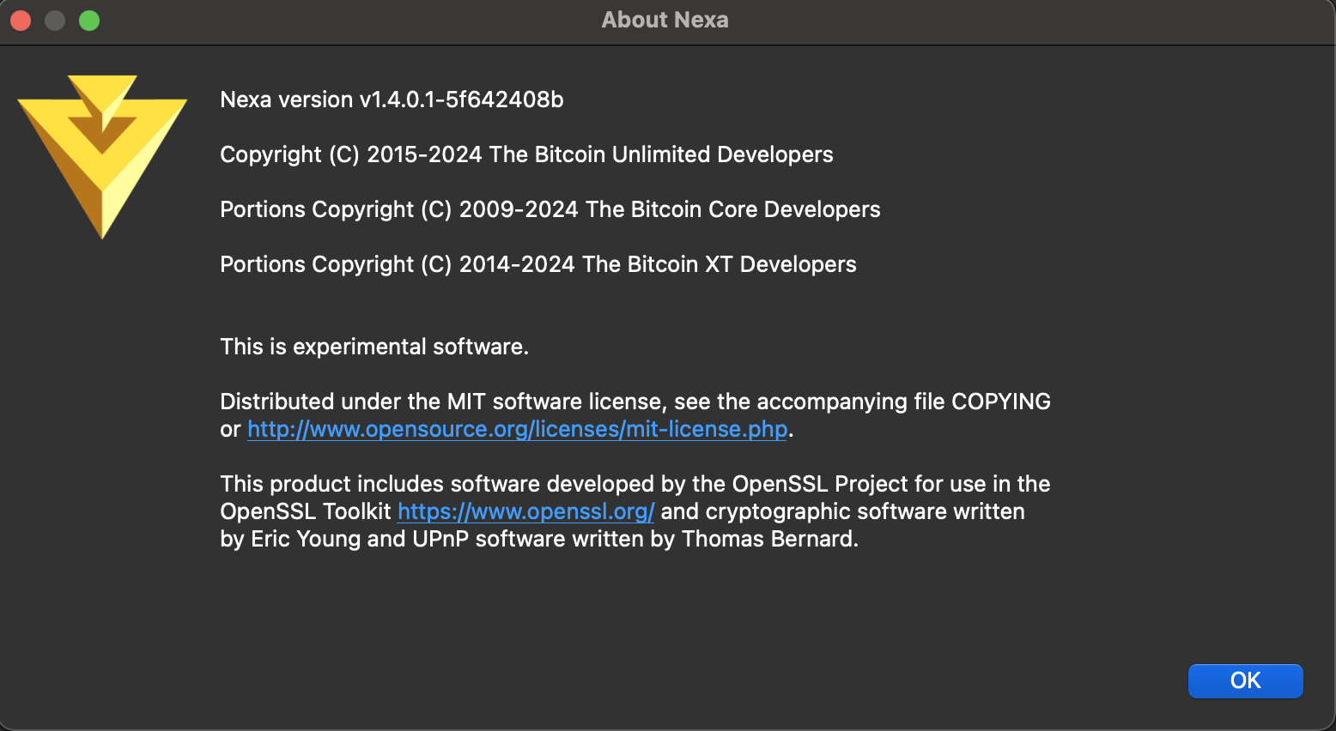Click the "This product includes software developed" line
The width and height of the screenshot is (1336, 731).
[x=635, y=484]
